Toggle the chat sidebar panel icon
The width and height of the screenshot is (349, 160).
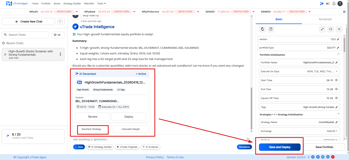coord(61,21)
